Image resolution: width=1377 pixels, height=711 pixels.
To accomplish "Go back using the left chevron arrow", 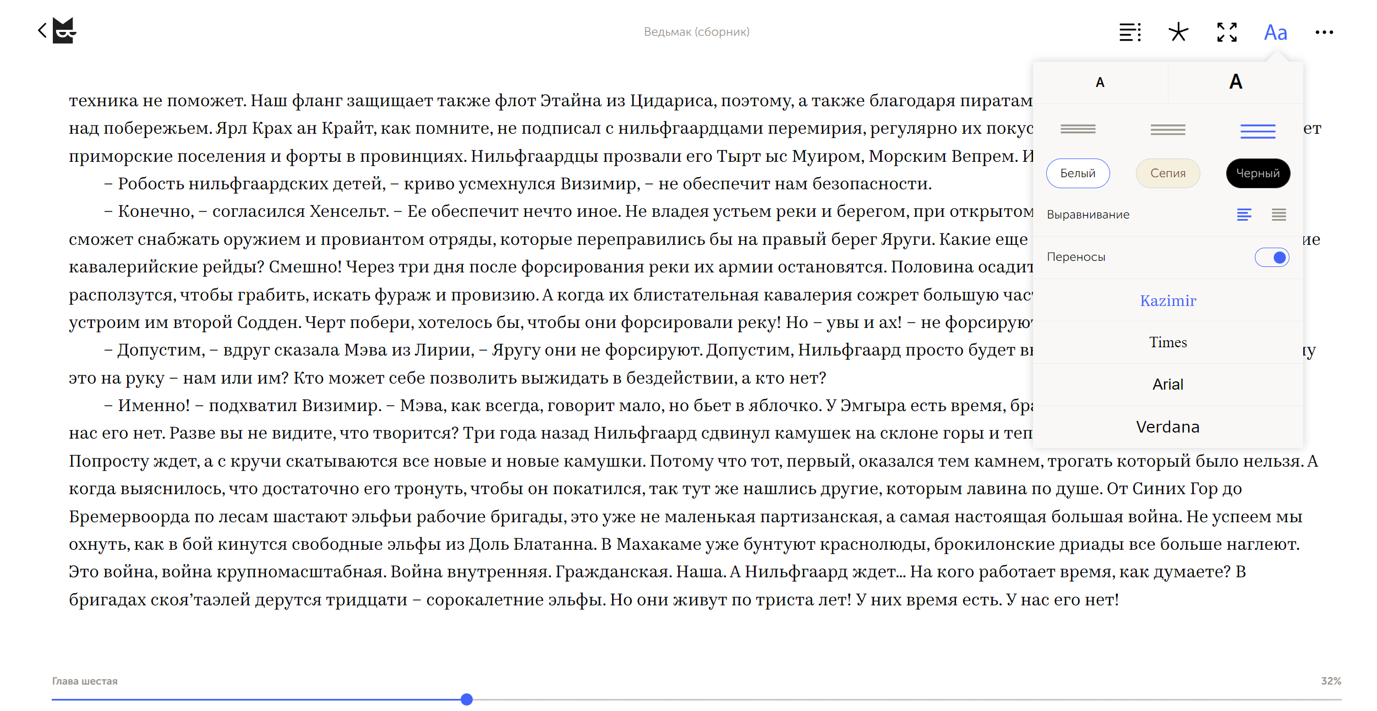I will [42, 30].
